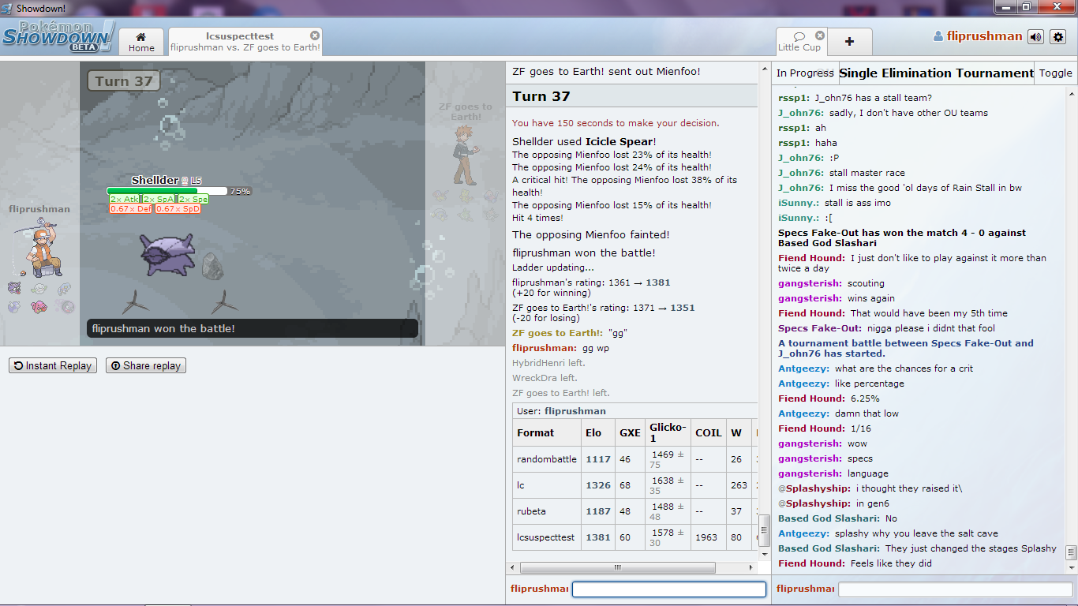Click the Instant Replay button

click(x=53, y=365)
